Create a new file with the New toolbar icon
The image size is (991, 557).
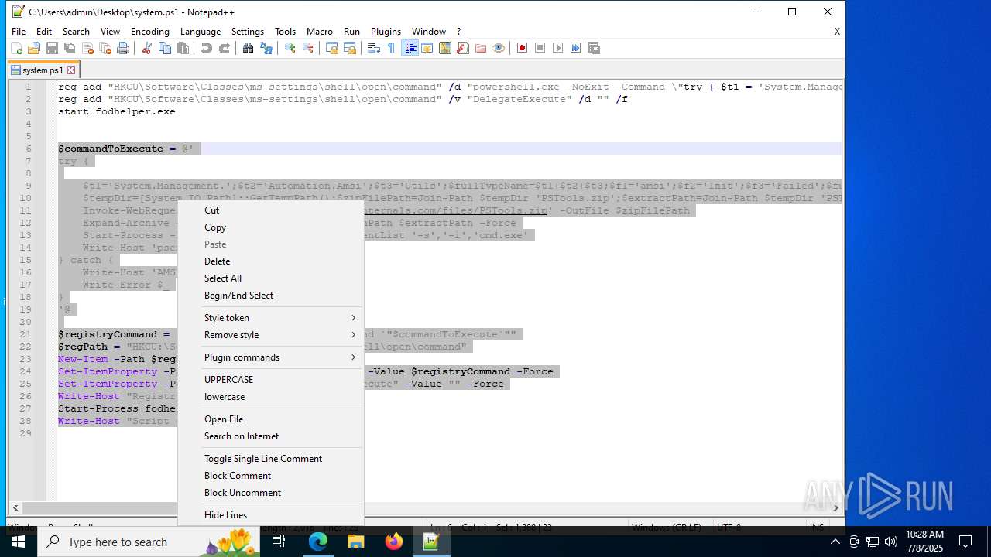[16, 48]
